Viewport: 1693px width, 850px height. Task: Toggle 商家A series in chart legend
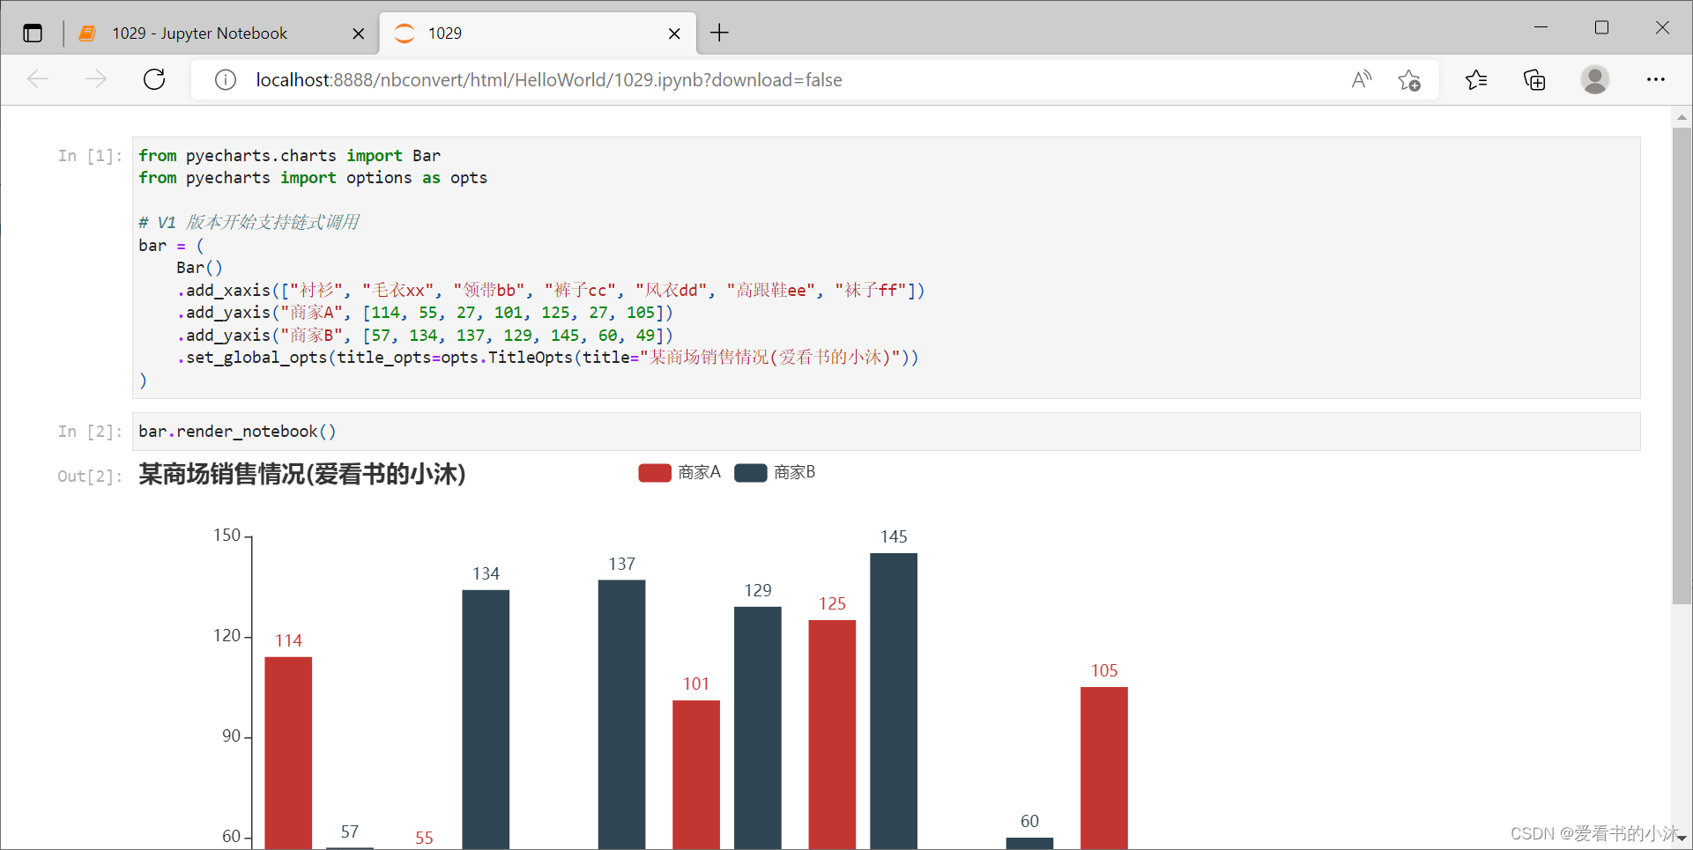(679, 473)
